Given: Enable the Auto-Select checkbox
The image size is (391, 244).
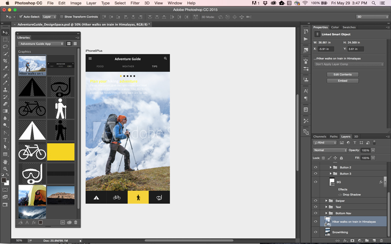Looking at the screenshot, I should pyautogui.click(x=21, y=17).
